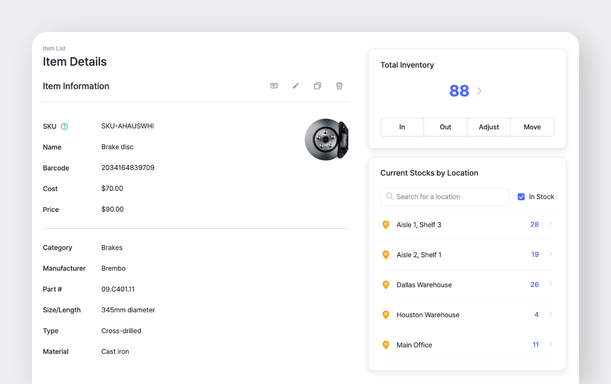Open the barcode viewer for this item

pos(273,85)
